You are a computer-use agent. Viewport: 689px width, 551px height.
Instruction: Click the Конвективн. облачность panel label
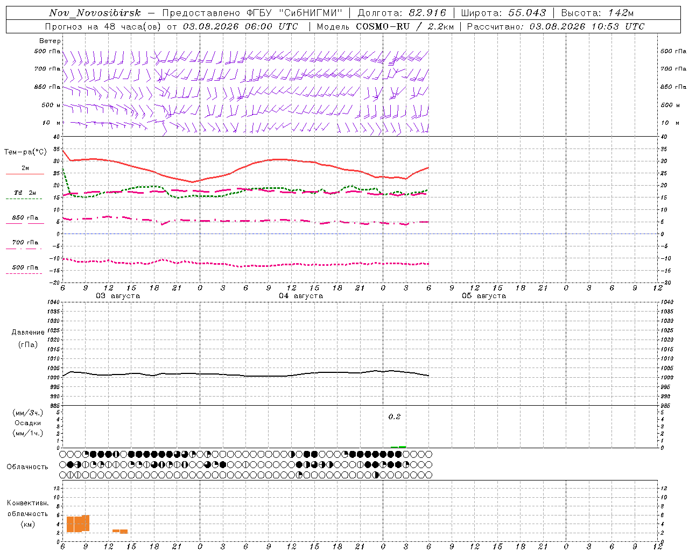28,513
